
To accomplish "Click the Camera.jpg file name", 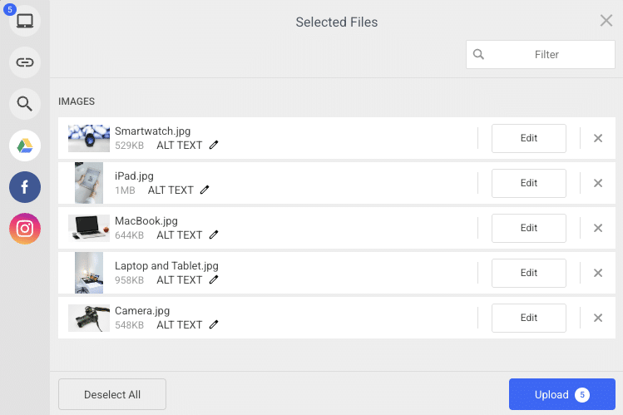I will [x=142, y=310].
